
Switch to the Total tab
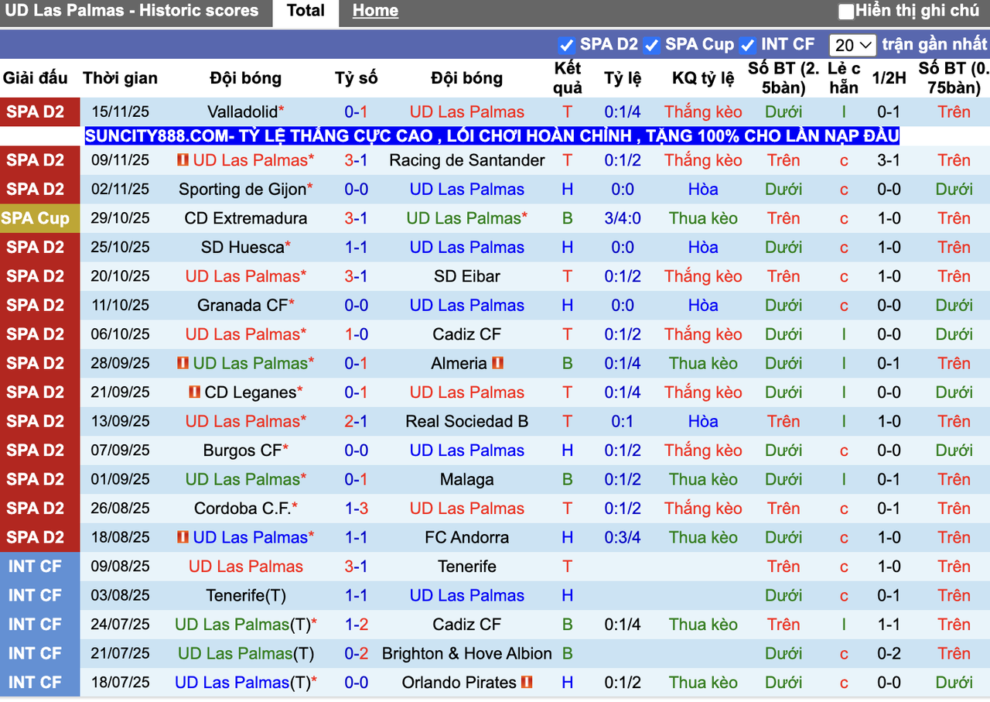pos(306,11)
